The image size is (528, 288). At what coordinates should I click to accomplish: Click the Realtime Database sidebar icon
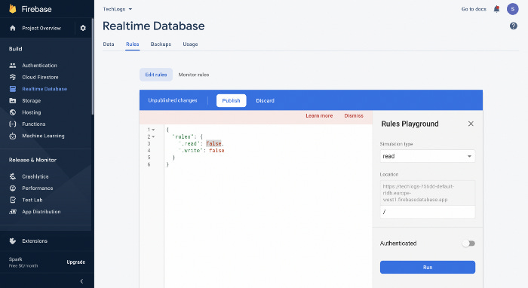point(13,89)
